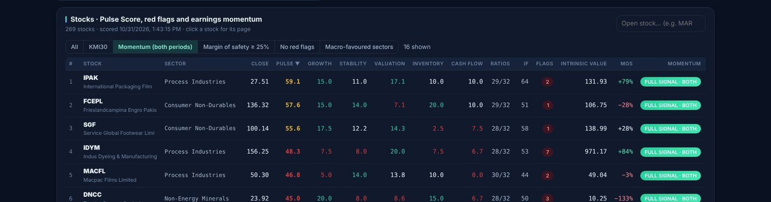Sort table by the MOS column header
This screenshot has height=202, width=771.
click(x=626, y=63)
